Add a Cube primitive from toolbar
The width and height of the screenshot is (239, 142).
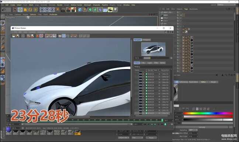tap(80, 10)
